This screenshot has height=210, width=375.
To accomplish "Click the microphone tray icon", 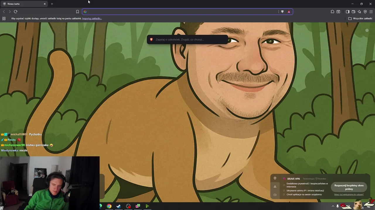I will pyautogui.click(x=337, y=206).
